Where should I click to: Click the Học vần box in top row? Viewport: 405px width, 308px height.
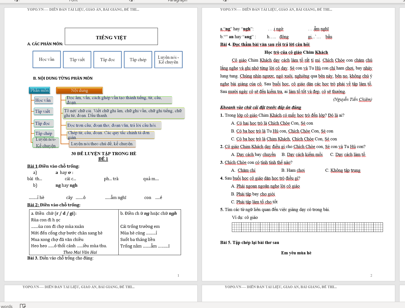[47, 59]
